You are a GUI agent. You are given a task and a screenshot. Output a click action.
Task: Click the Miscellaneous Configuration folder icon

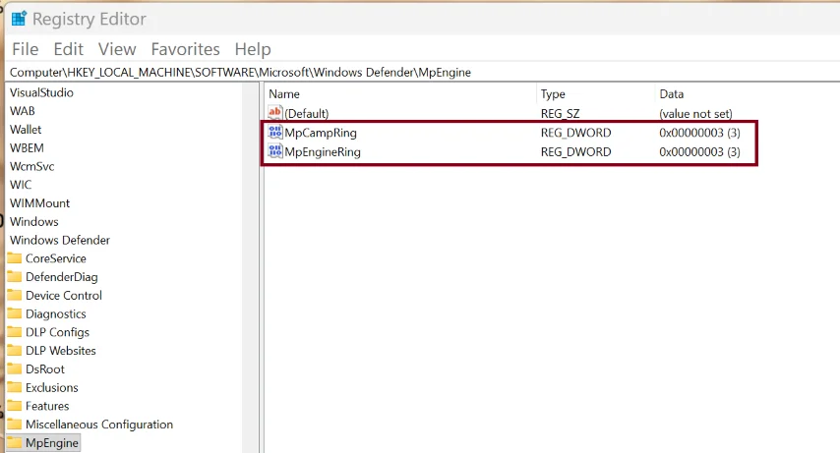[x=15, y=425]
